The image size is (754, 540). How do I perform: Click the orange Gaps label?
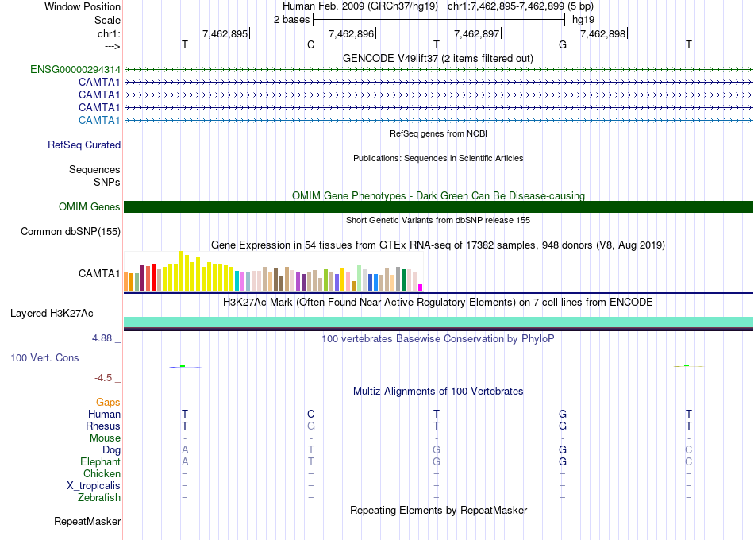tap(108, 403)
